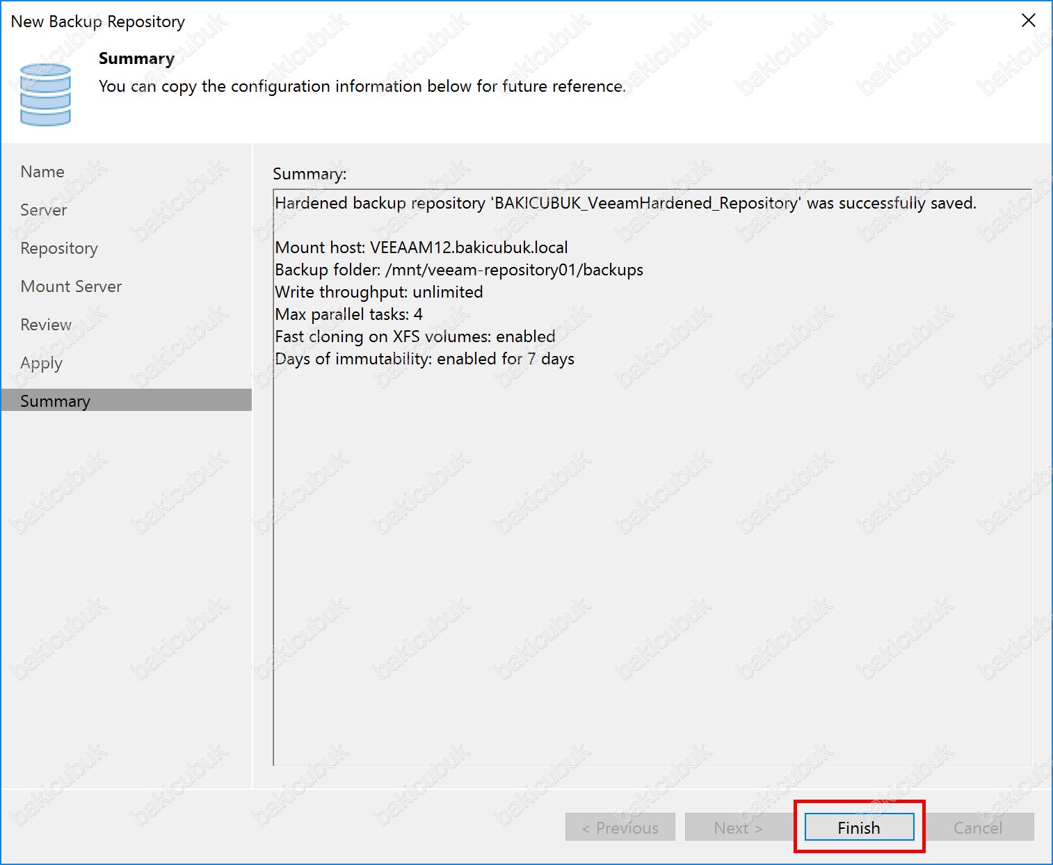Click the greyed-out Next button
This screenshot has width=1053, height=865.
click(x=738, y=827)
